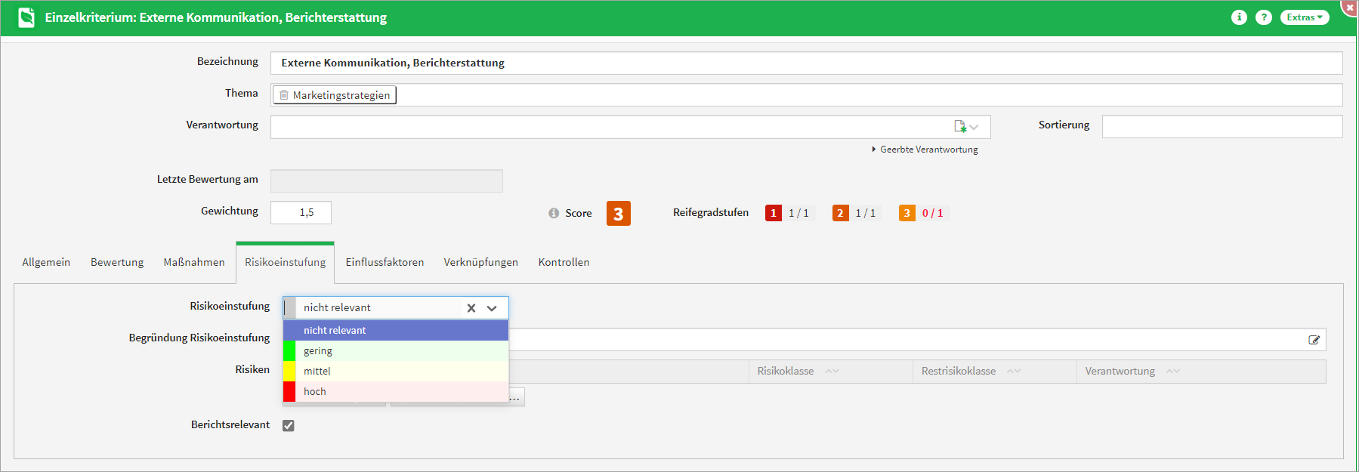Click into the Sortierung field
Image resolution: width=1359 pixels, height=472 pixels.
point(1222,126)
